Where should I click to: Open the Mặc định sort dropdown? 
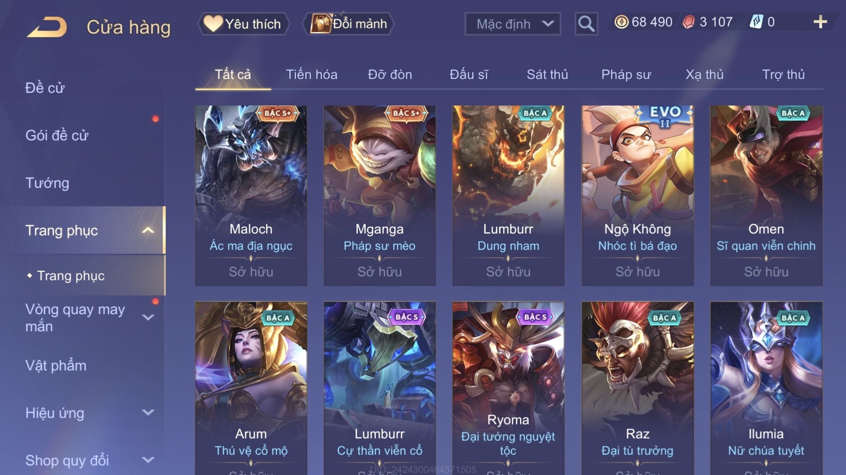click(513, 24)
